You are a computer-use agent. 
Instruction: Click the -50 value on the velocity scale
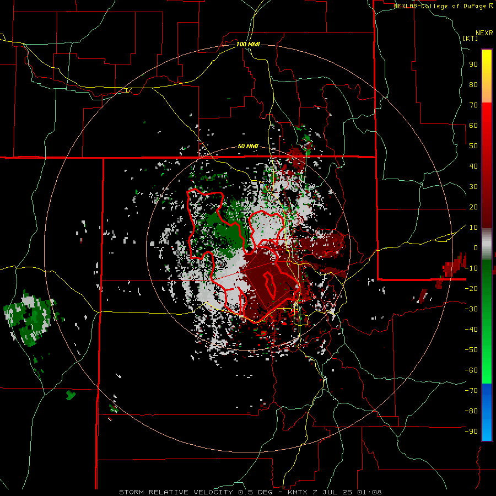pyautogui.click(x=471, y=350)
